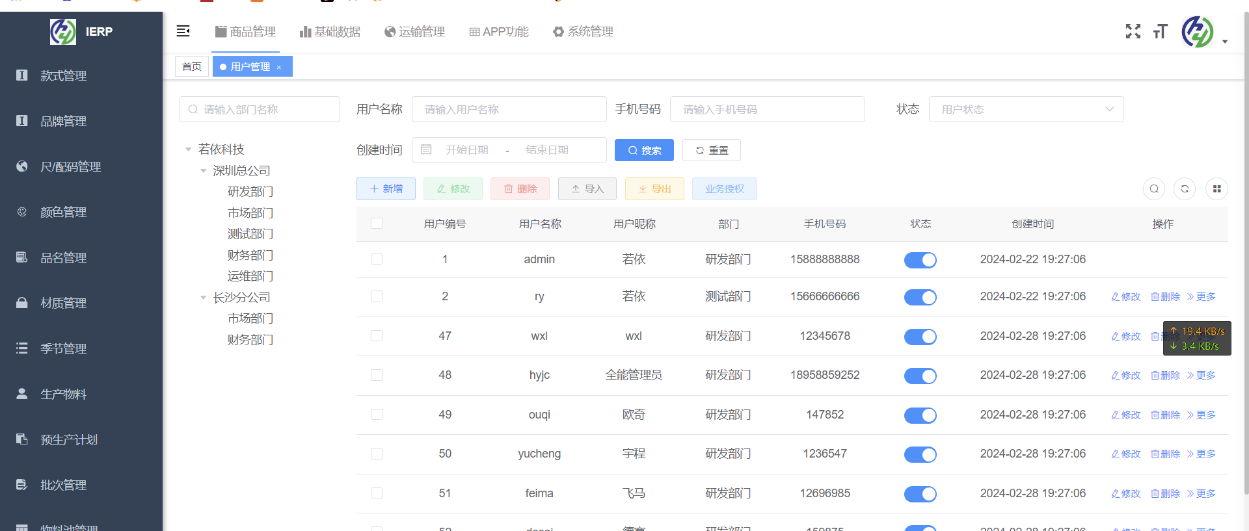This screenshot has width=1249, height=531.
Task: Select 研发部门 under 深圳总公司
Action: coord(250,192)
